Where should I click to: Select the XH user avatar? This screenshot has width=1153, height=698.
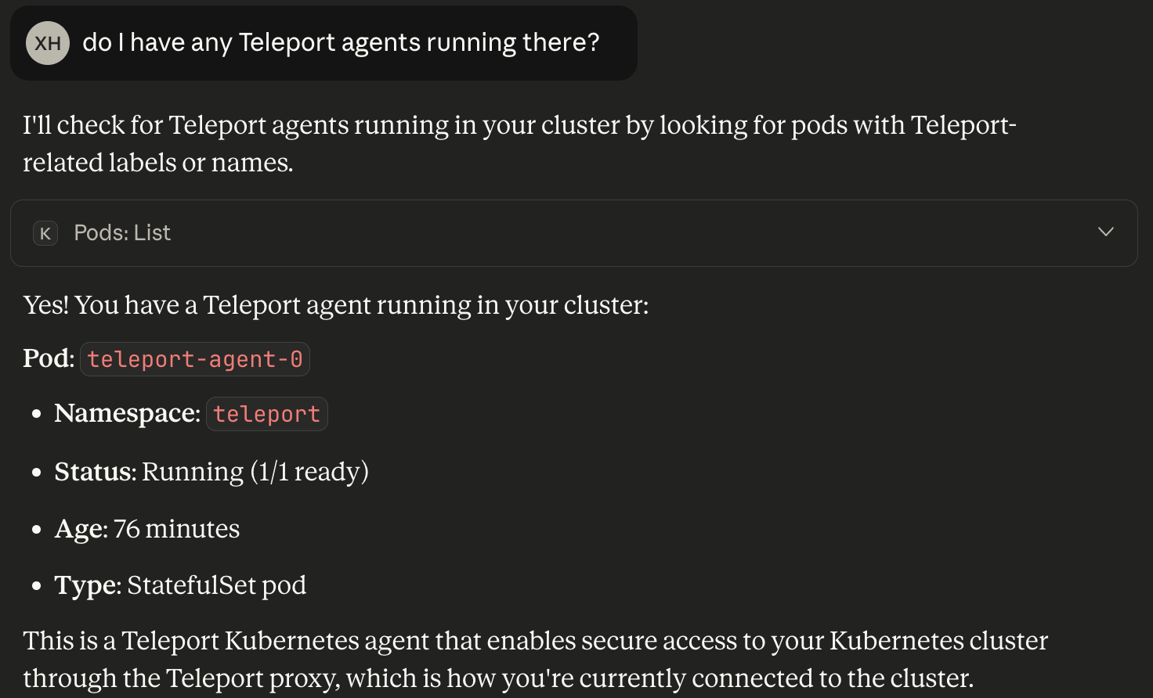(x=47, y=43)
